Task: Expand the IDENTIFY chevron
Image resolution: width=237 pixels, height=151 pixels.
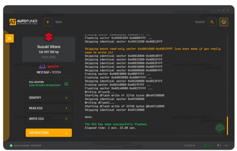Action: pyautogui.click(x=66, y=98)
